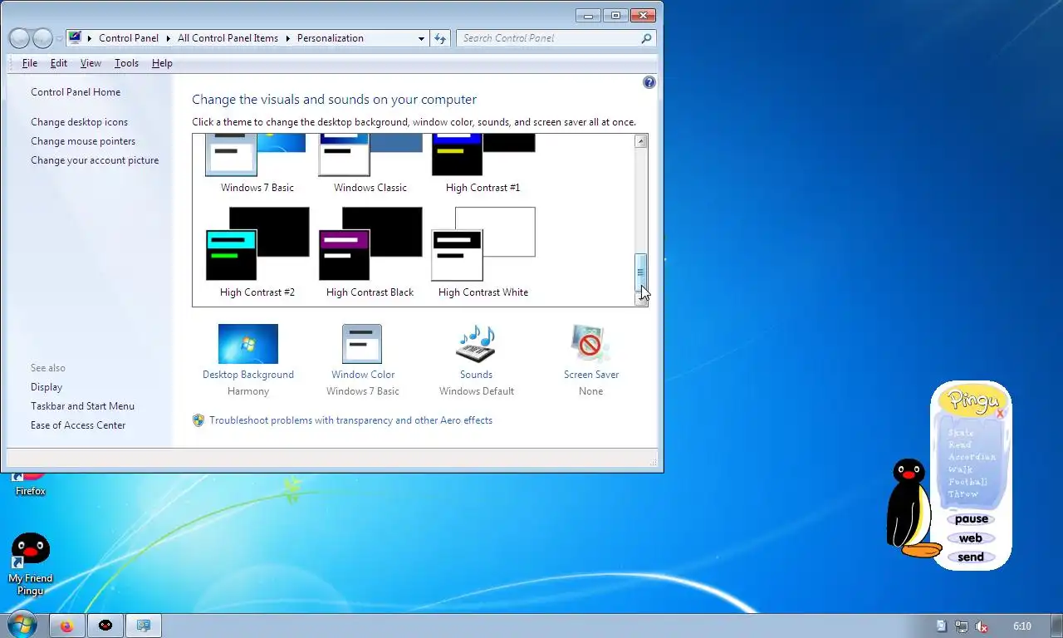Expand the address bar history dropdown arrow
The image size is (1063, 638).
421,38
